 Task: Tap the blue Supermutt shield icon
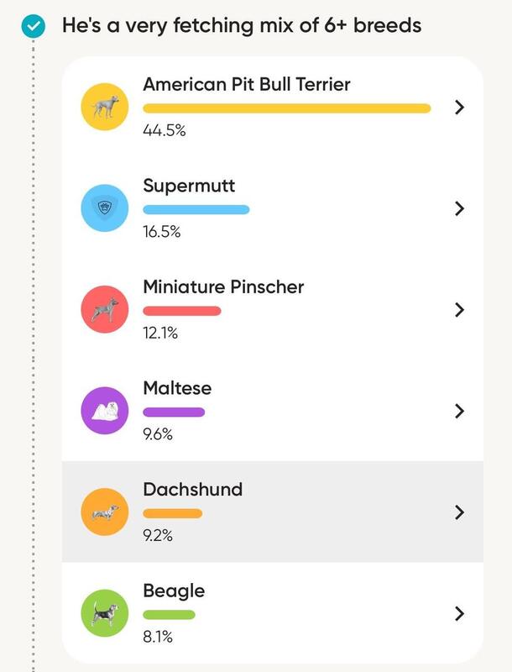105,208
